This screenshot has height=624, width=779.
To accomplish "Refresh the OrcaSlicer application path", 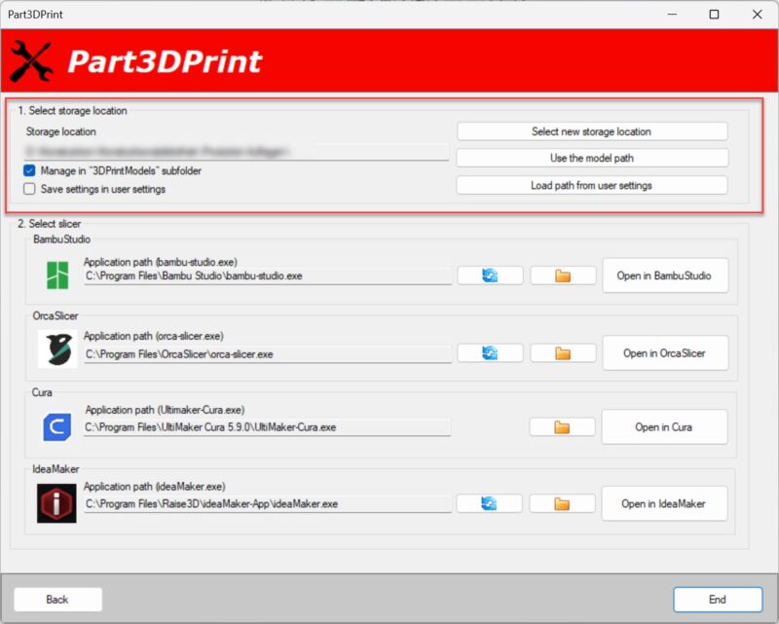I will tap(490, 353).
